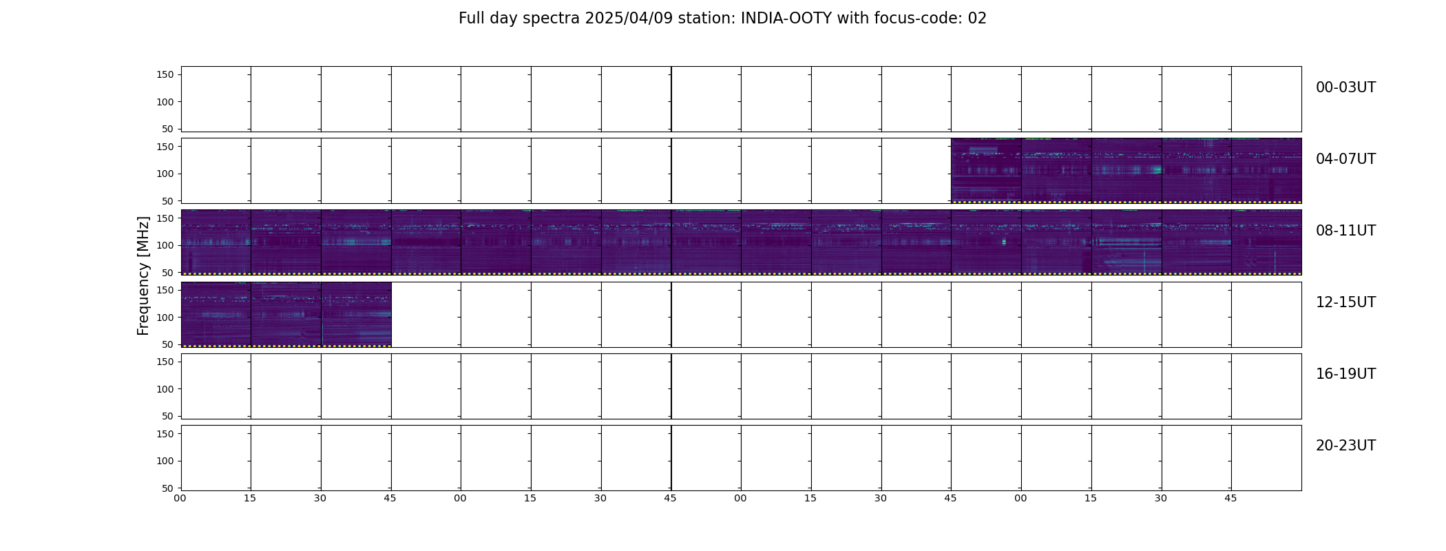This screenshot has width=1446, height=551.
Task: Click the 09:30 UT spectrogram in 08-11UT row
Action: click(x=636, y=242)
